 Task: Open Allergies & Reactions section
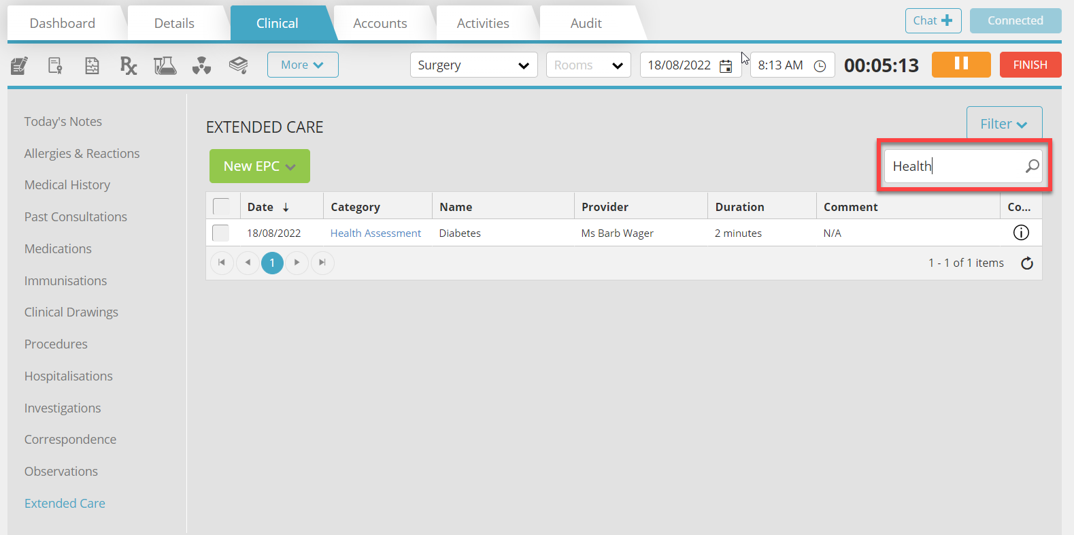point(82,153)
